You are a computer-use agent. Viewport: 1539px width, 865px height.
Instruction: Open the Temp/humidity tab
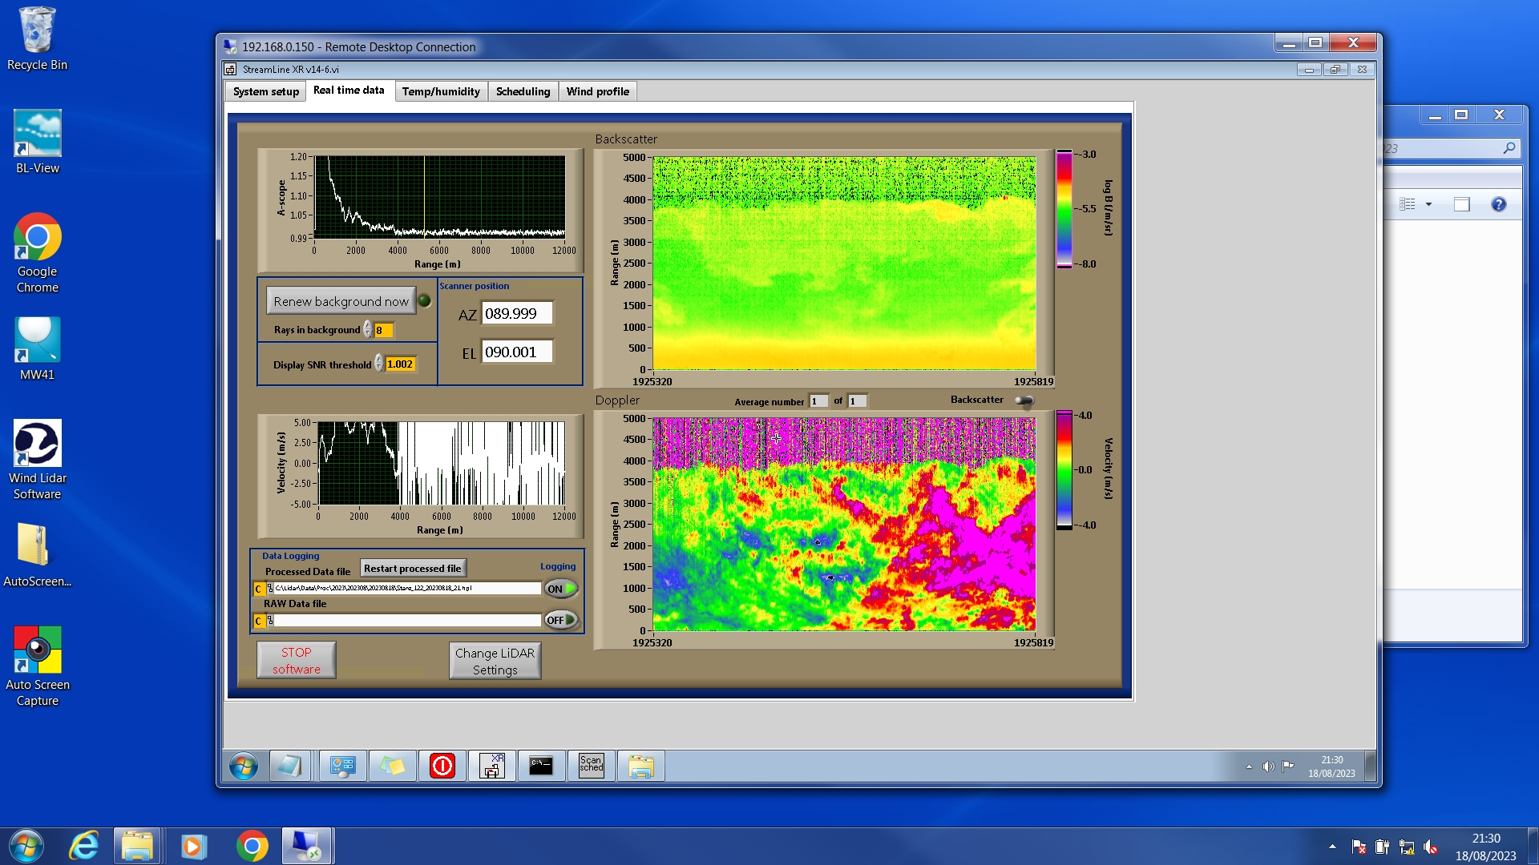tap(441, 91)
